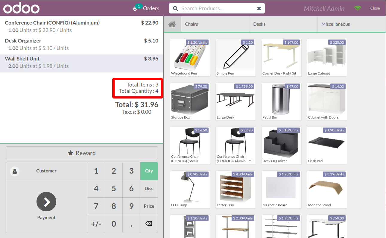Add Corner Desk Right Sit to order

tap(281, 58)
